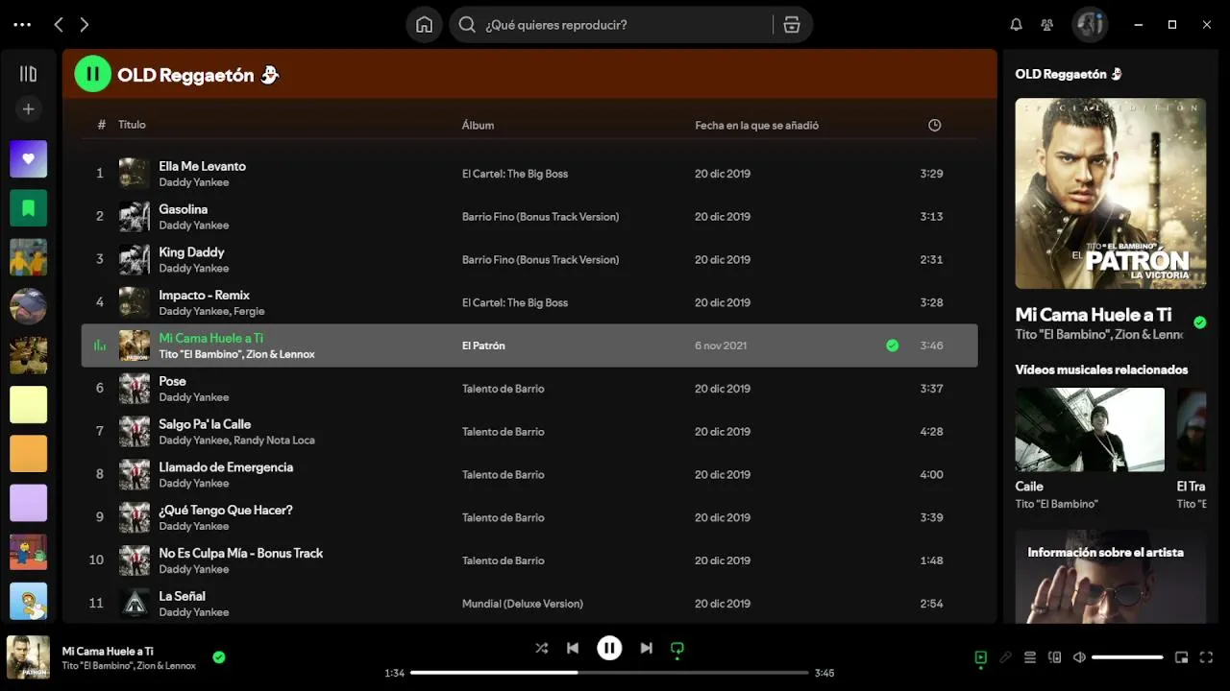Select the Impacto - Remix track
Image resolution: width=1230 pixels, height=691 pixels.
(x=529, y=302)
